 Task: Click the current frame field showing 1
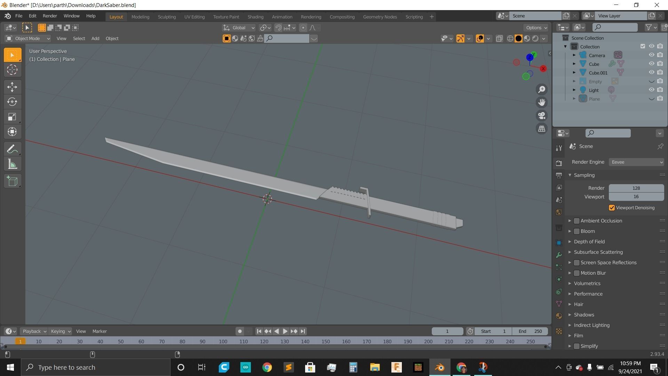pos(447,331)
